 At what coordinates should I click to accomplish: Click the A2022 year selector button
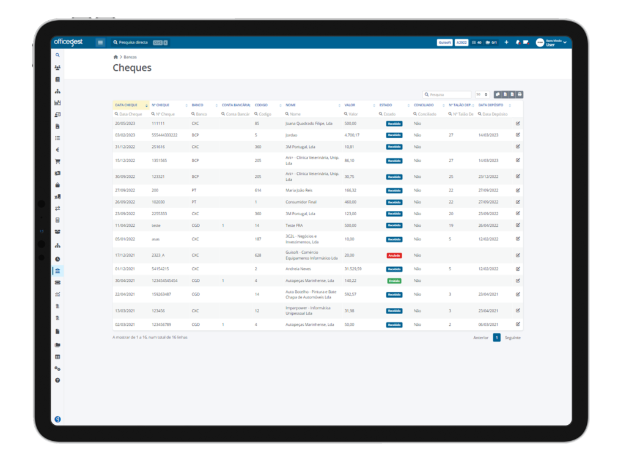(x=462, y=42)
